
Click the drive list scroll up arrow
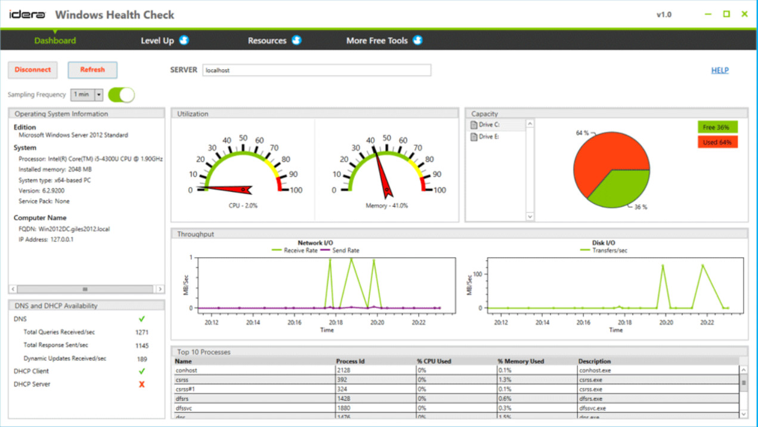click(530, 124)
